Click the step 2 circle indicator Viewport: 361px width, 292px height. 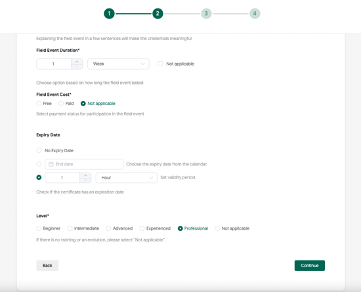tap(158, 14)
